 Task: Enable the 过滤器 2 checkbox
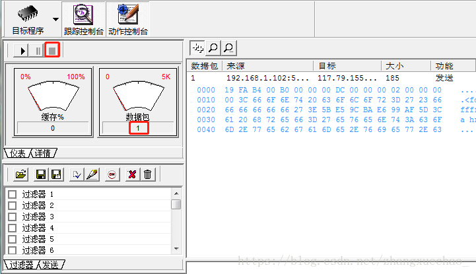pos(12,205)
